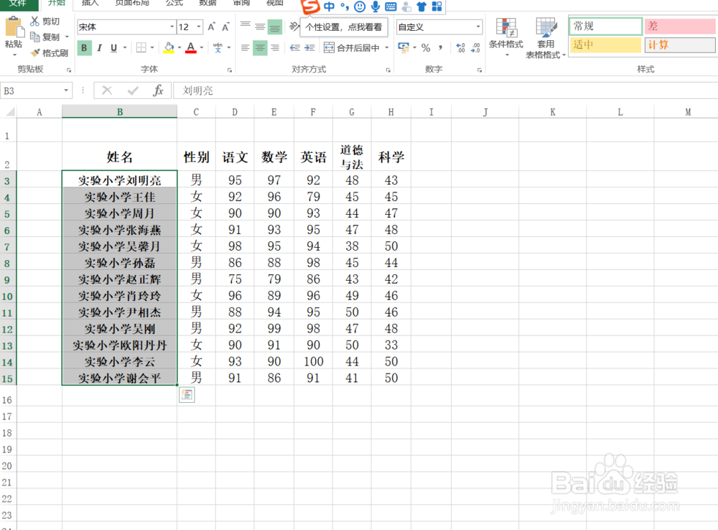Open Conditional Formatting (条件格式)

[506, 37]
